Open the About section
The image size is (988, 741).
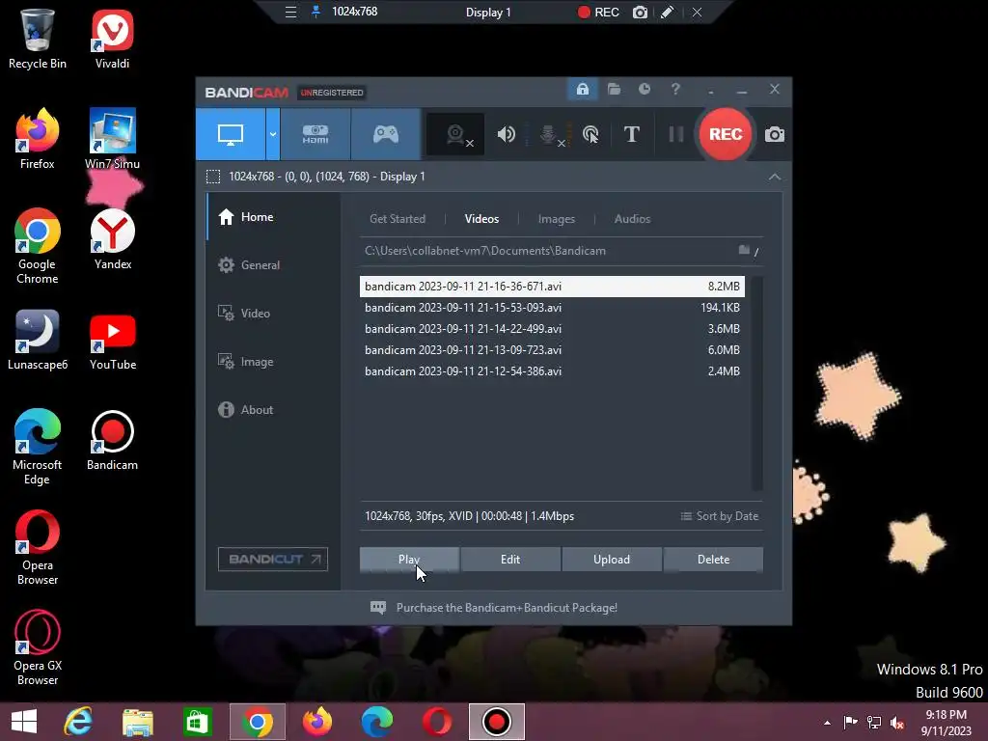(273, 409)
